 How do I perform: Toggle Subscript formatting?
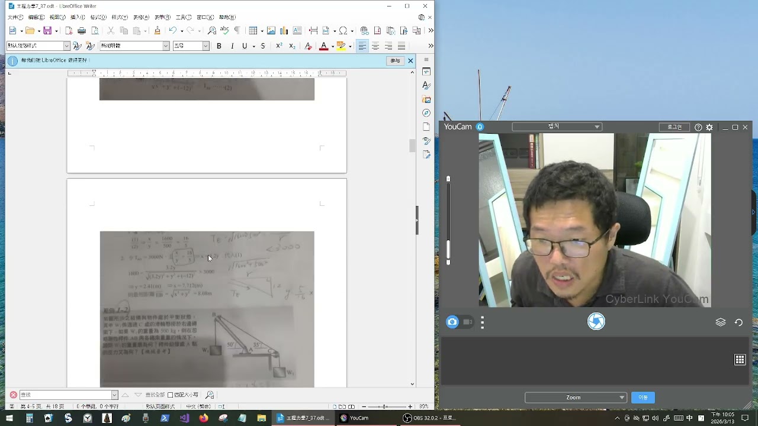pyautogui.click(x=292, y=46)
